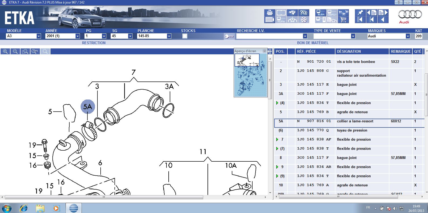Click the DÉSIGNATION column header
This screenshot has width=428, height=213.
pos(362,51)
